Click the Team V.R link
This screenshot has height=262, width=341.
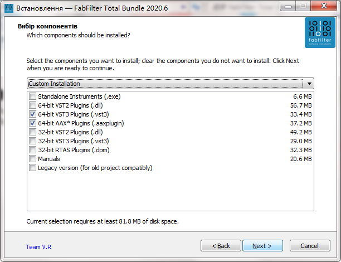pos(38,246)
